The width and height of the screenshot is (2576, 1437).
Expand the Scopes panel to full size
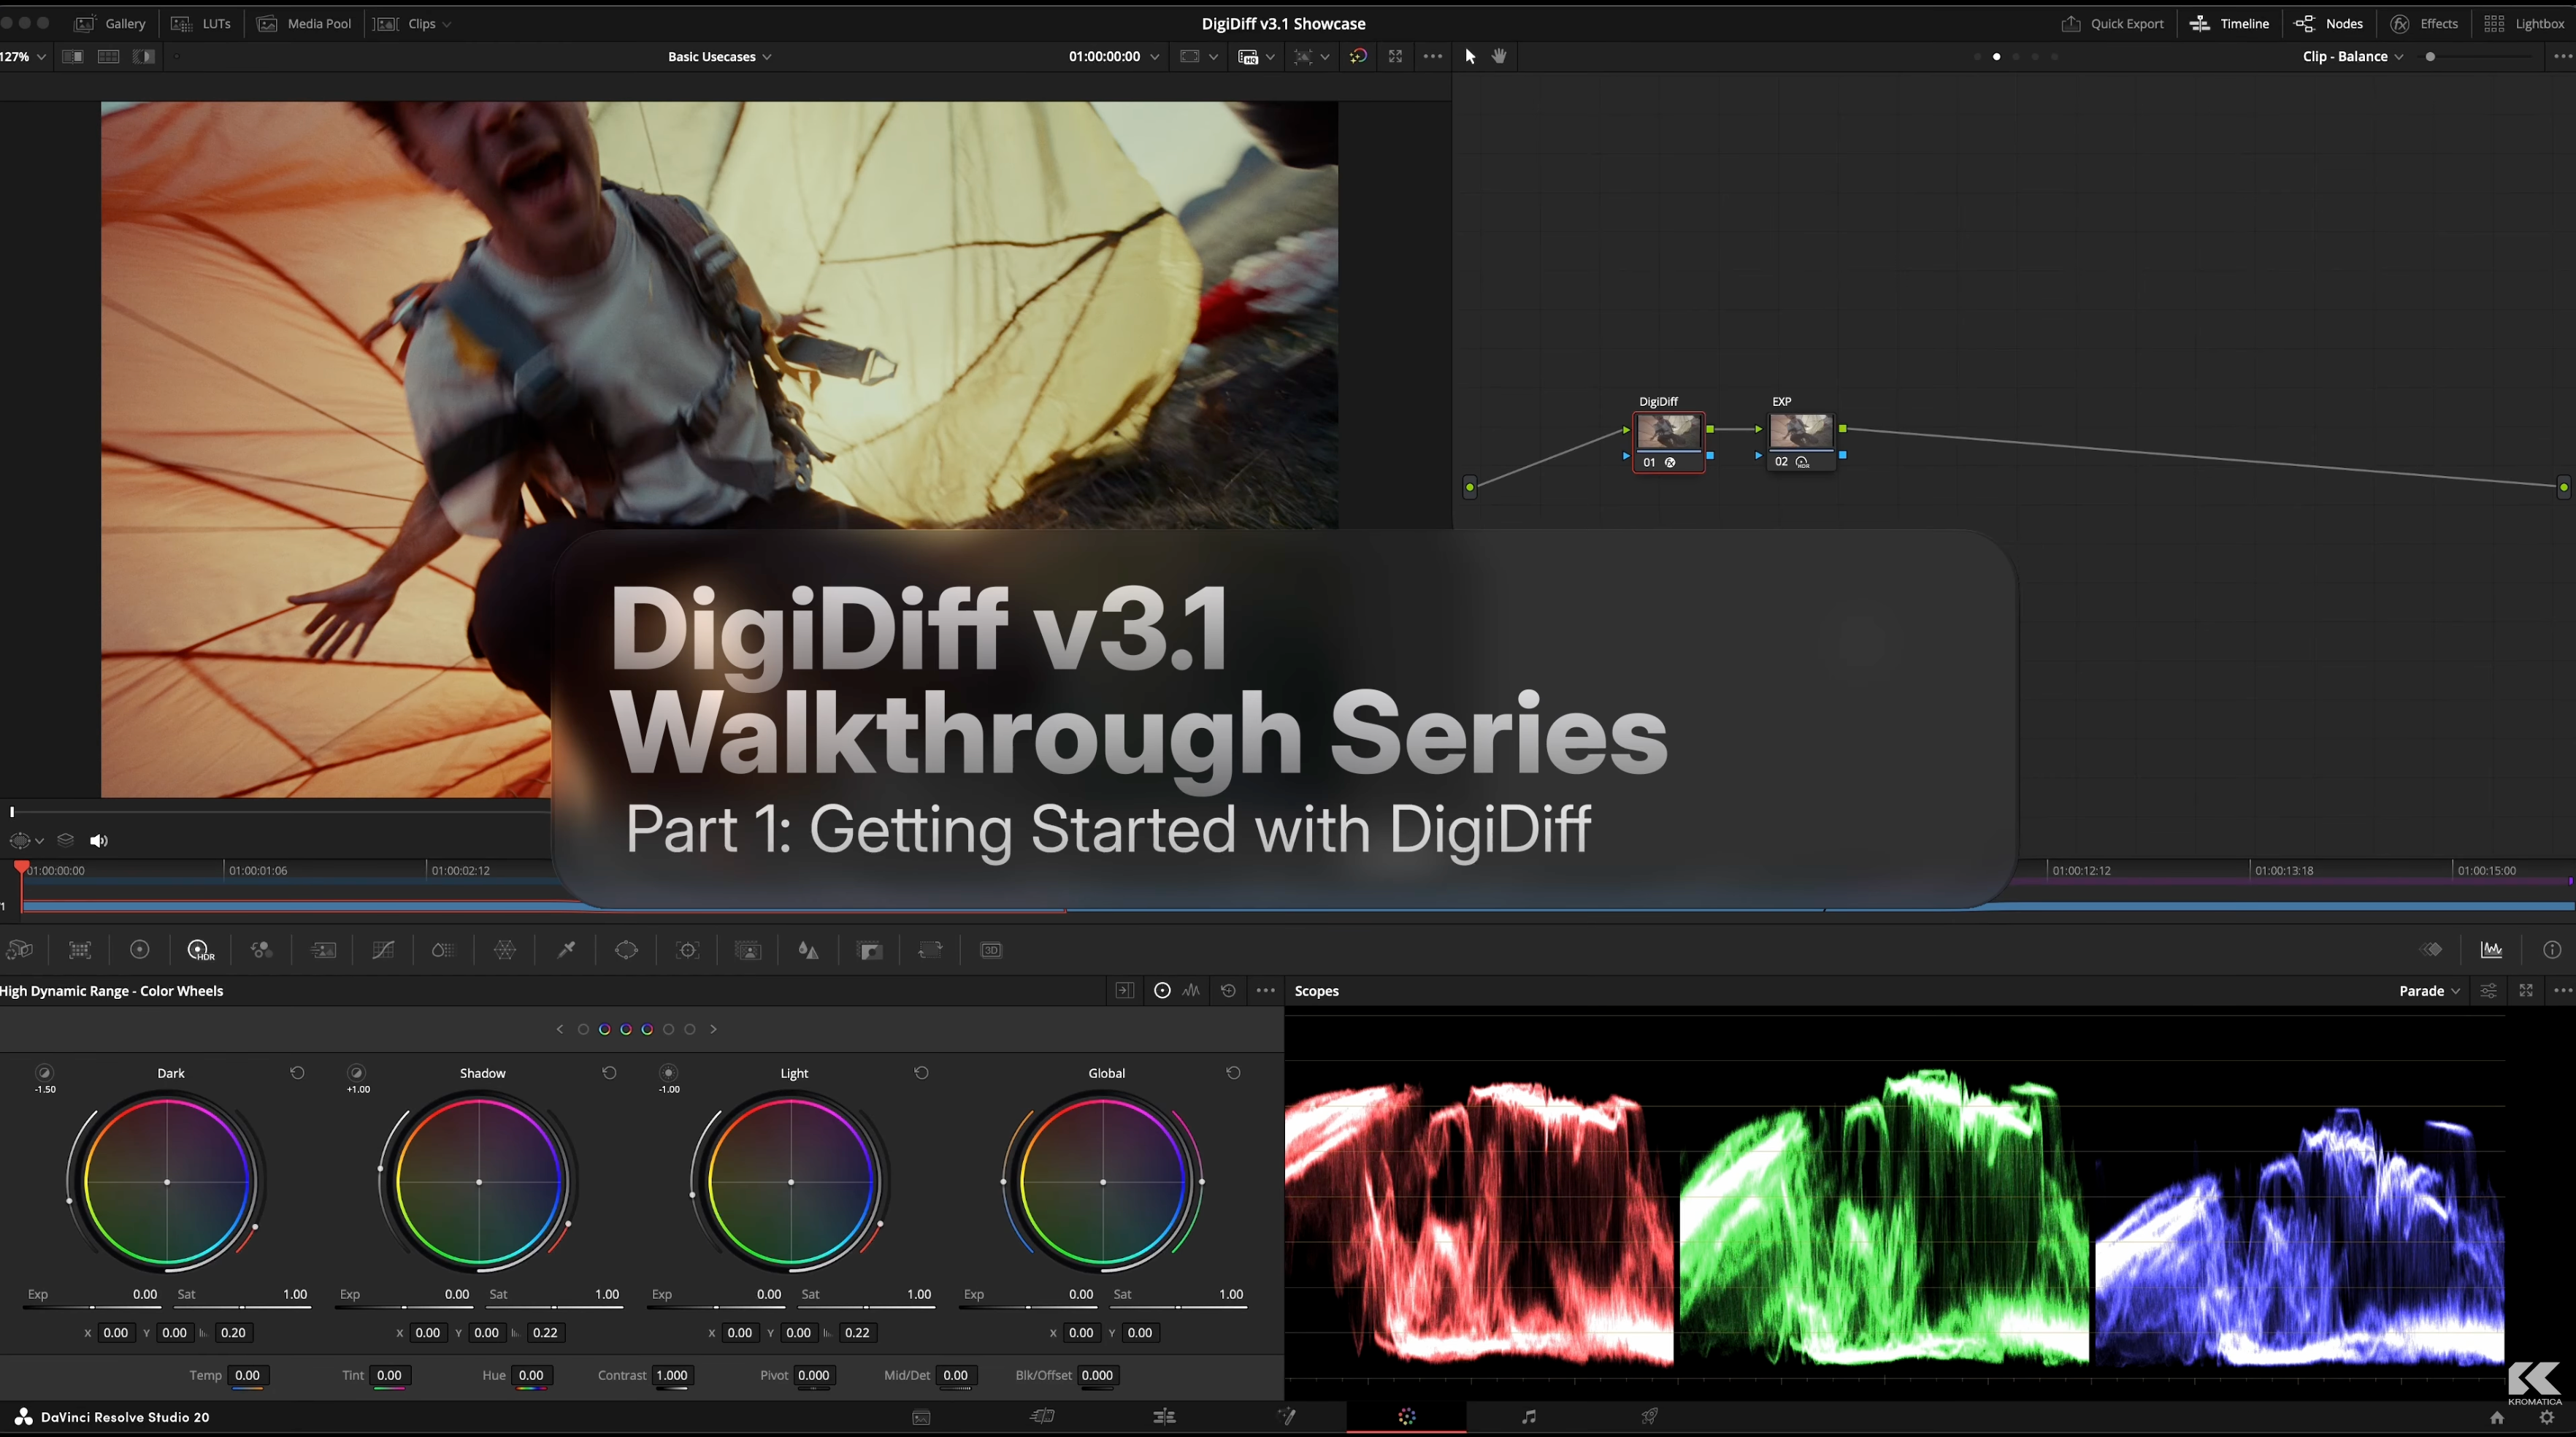(2526, 991)
